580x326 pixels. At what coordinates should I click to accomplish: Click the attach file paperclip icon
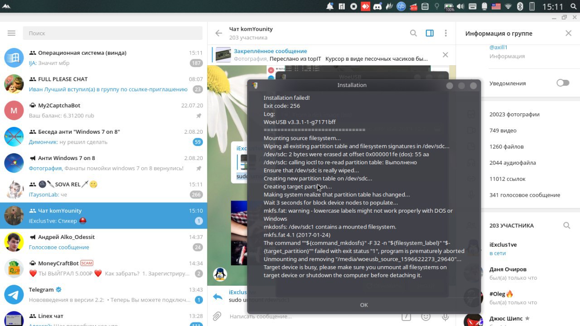tap(217, 316)
